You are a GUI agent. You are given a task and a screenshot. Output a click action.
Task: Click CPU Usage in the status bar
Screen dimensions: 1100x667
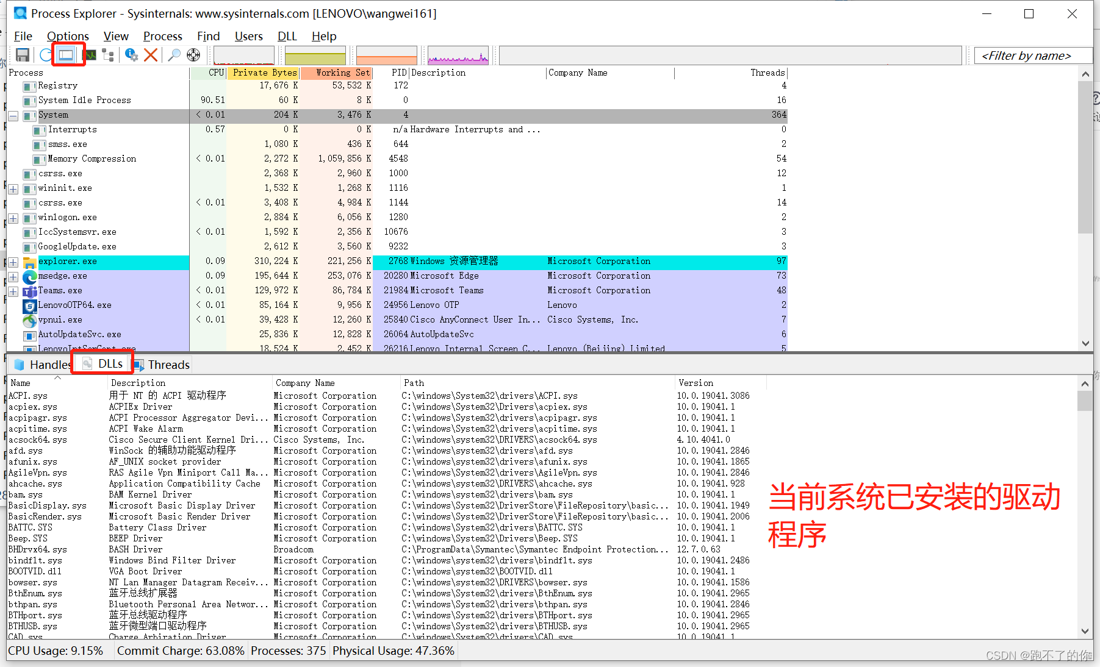[x=56, y=651]
